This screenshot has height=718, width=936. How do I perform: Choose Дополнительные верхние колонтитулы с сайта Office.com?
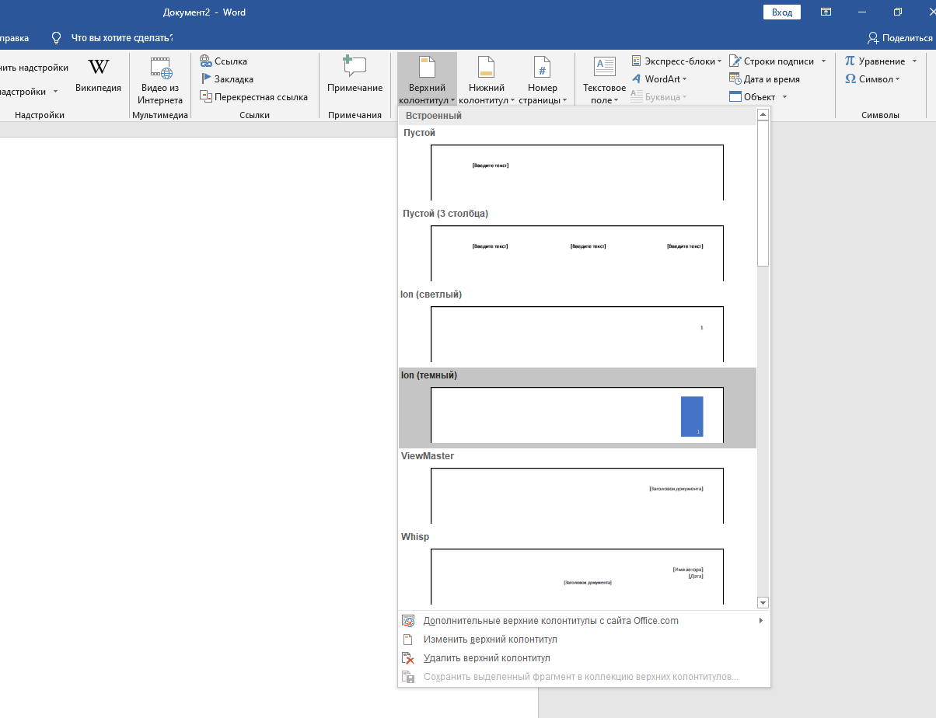[x=584, y=621]
